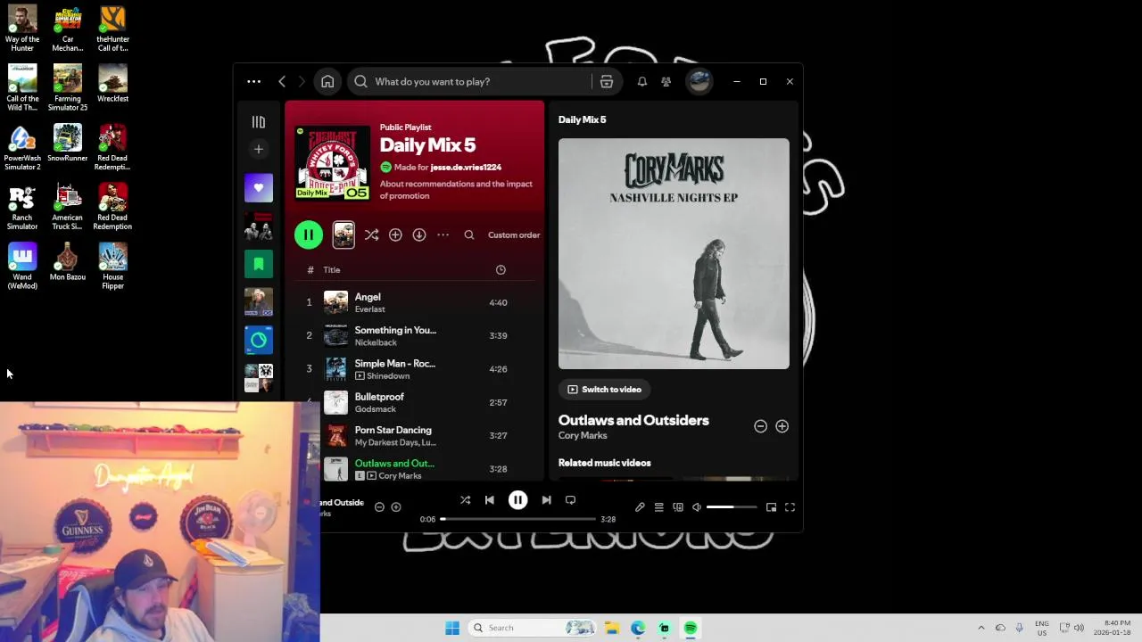Screen dimensions: 1142x642
Task: Skip to next track
Action: [546, 500]
